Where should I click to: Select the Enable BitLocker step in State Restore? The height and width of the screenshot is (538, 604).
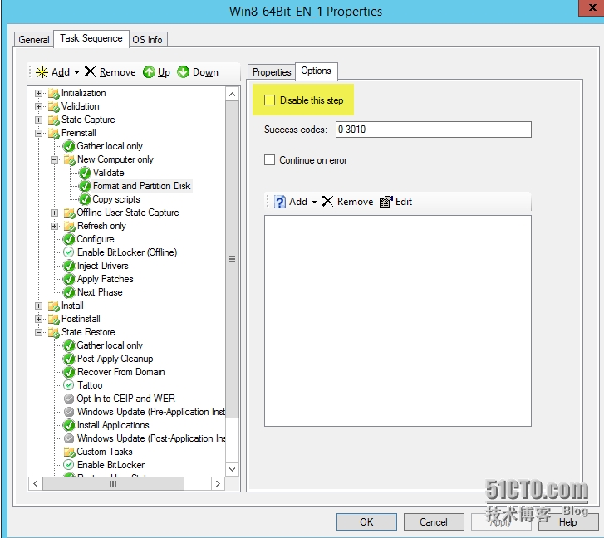click(x=111, y=465)
